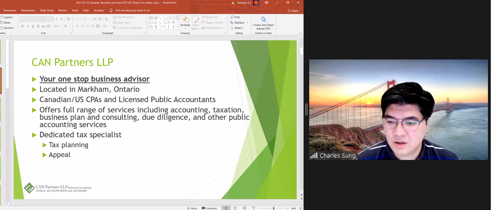Image resolution: width=496 pixels, height=210 pixels.
Task: Open the Transitions tab
Action: 9,10
